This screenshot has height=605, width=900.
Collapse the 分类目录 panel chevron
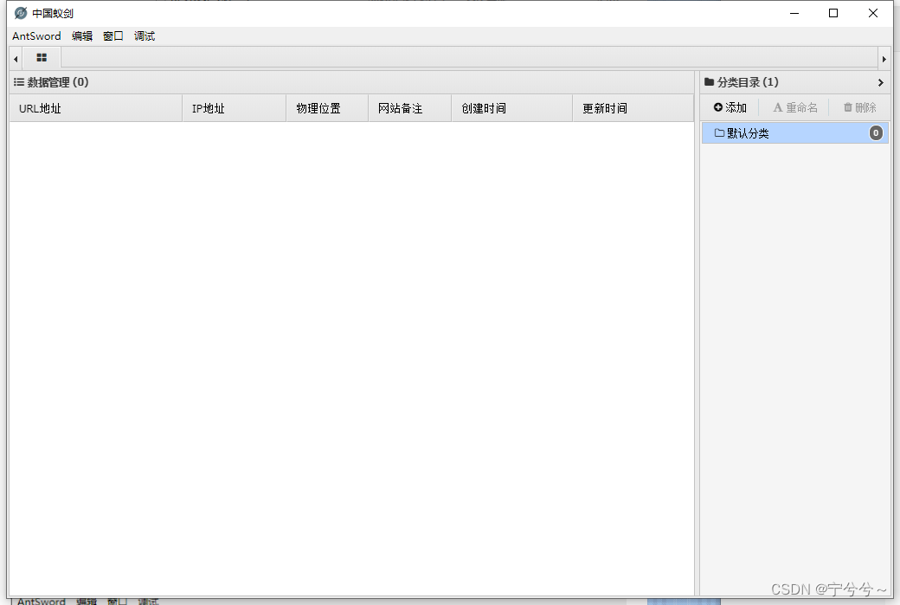pyautogui.click(x=880, y=82)
